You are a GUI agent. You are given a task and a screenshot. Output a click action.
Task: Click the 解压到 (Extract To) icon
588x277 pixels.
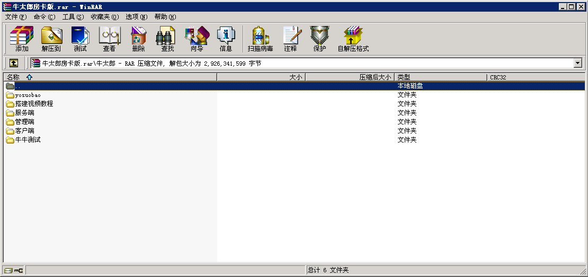51,39
